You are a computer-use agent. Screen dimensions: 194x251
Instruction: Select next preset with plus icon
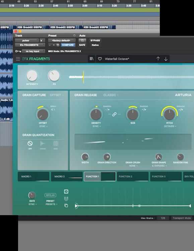[x=54, y=45]
